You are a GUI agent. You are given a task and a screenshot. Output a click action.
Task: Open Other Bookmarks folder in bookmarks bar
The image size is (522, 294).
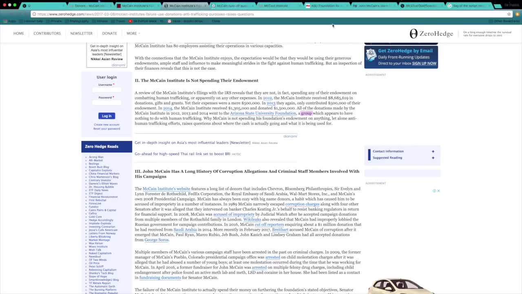504,21
